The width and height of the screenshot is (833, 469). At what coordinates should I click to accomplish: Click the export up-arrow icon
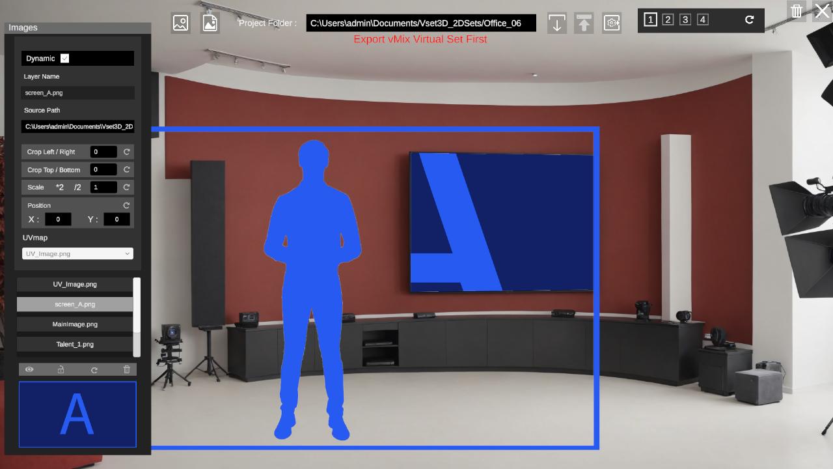(584, 23)
